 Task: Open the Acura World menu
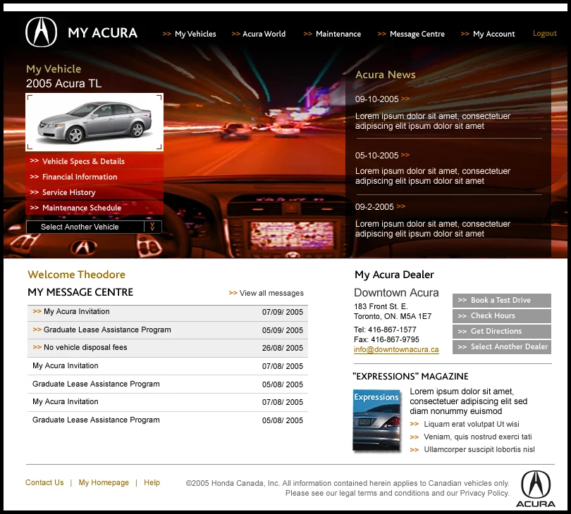[x=259, y=34]
